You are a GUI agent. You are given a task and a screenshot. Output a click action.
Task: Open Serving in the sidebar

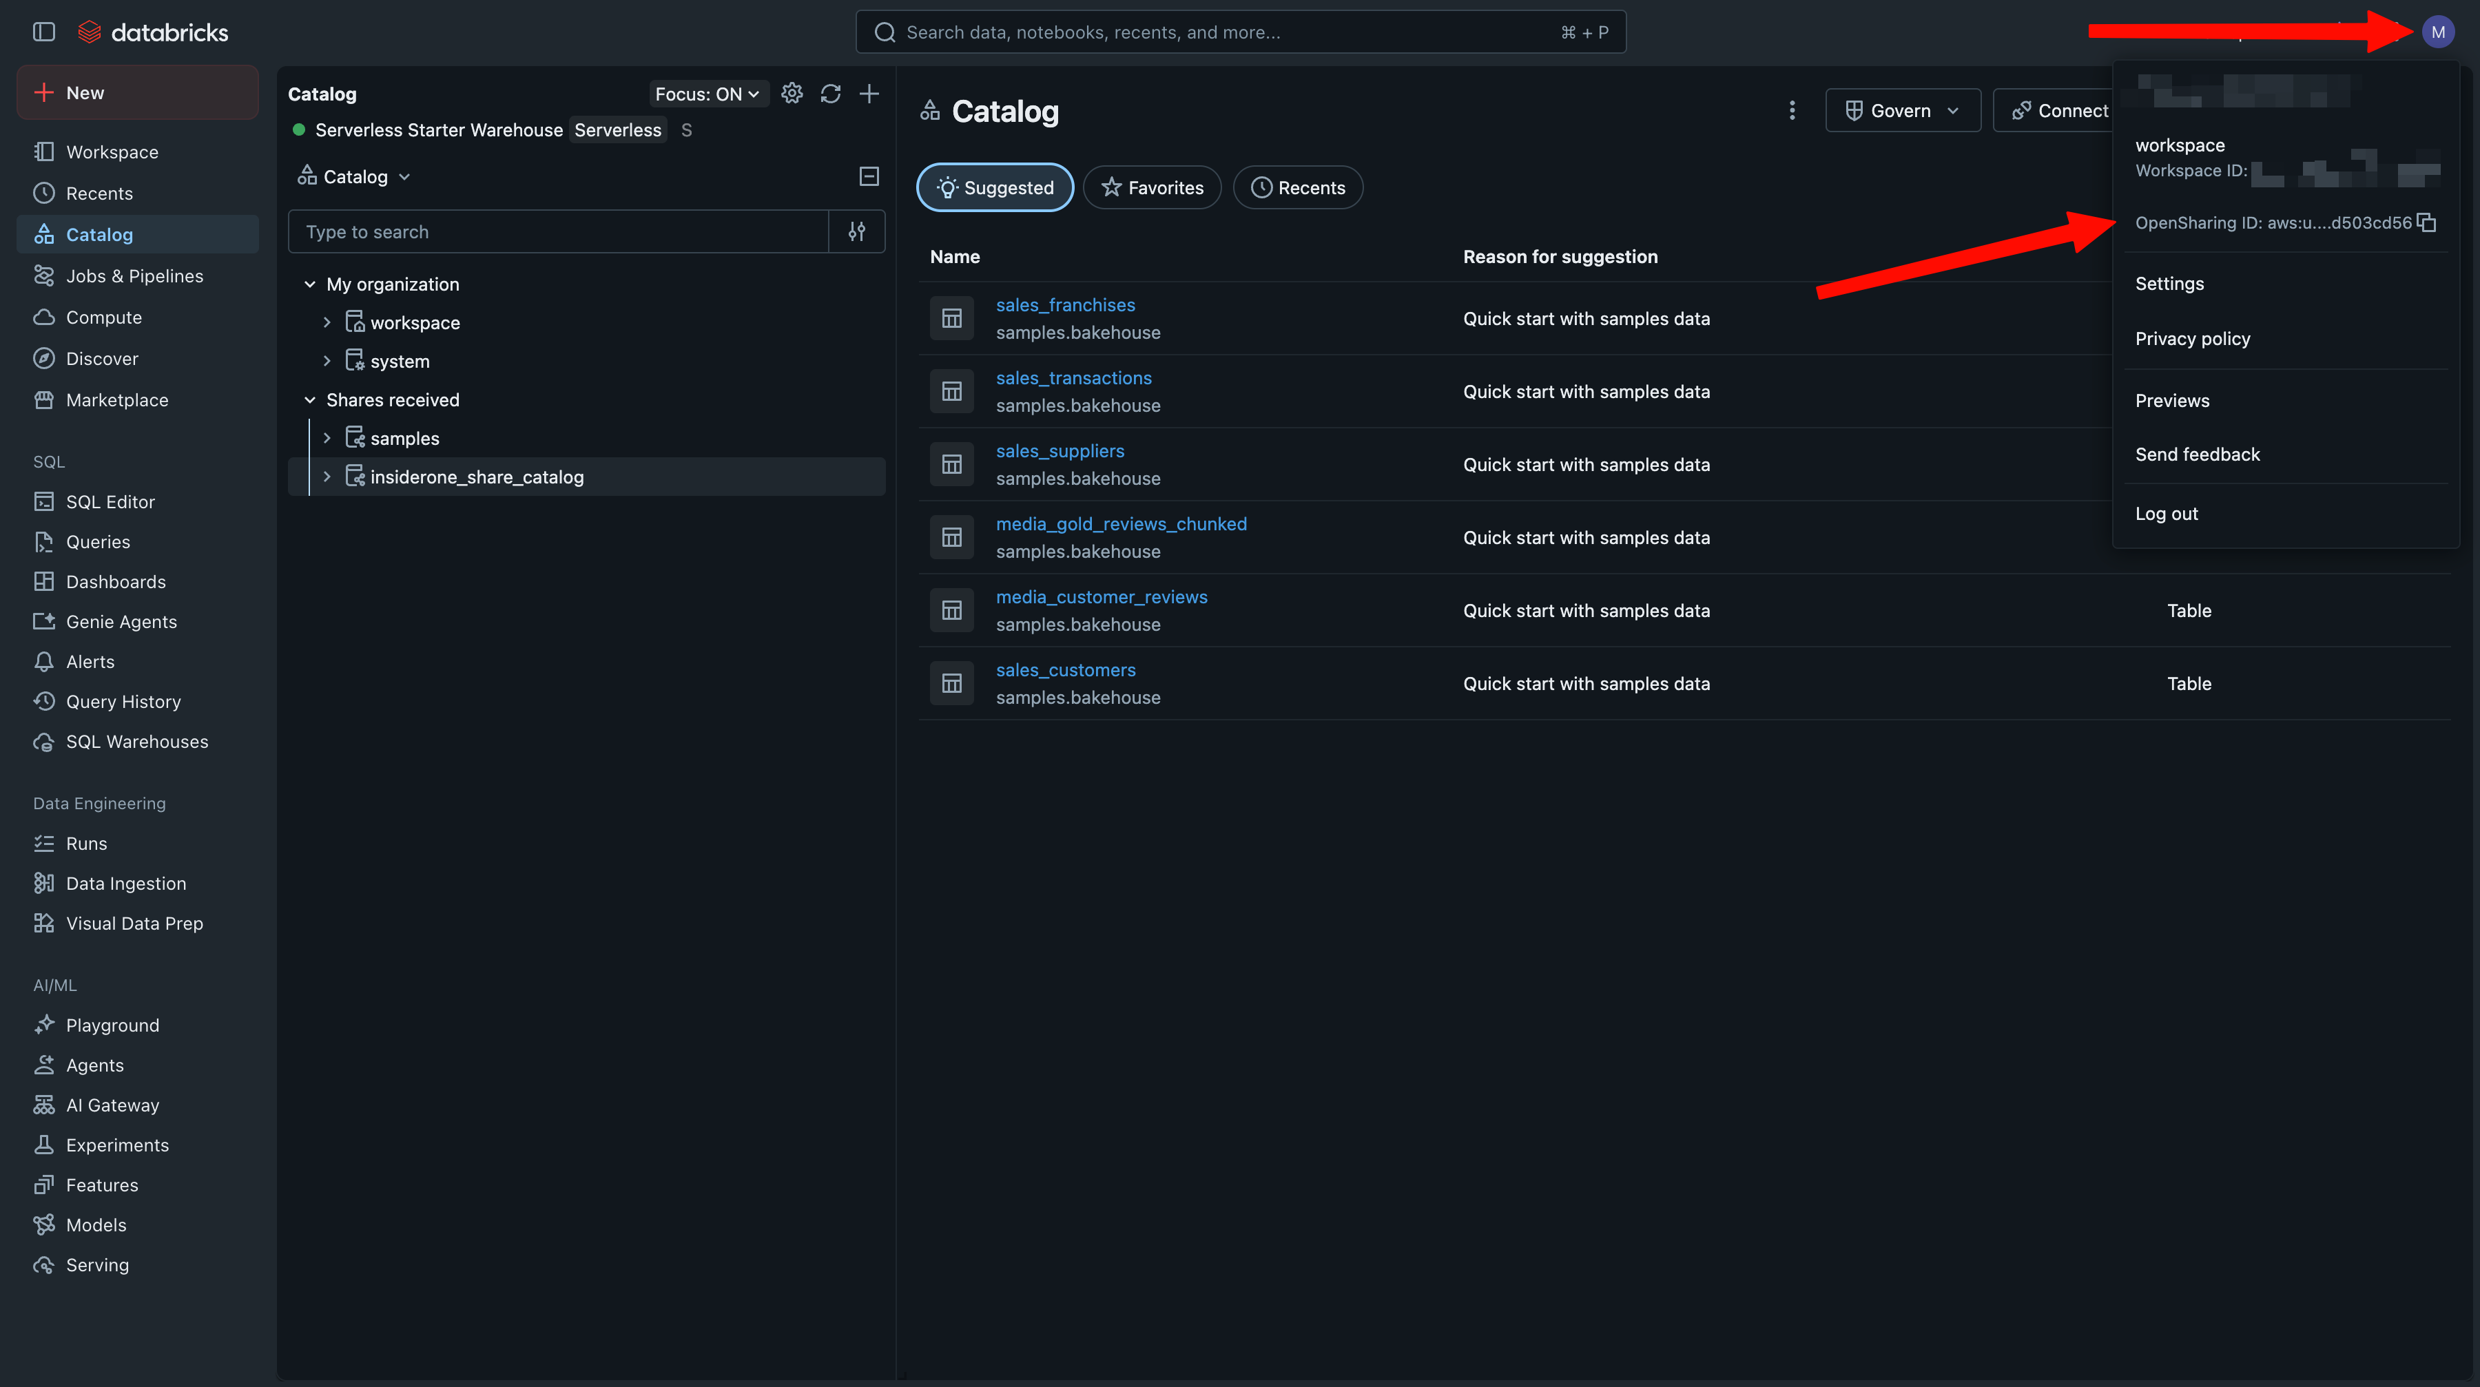pyautogui.click(x=138, y=1264)
